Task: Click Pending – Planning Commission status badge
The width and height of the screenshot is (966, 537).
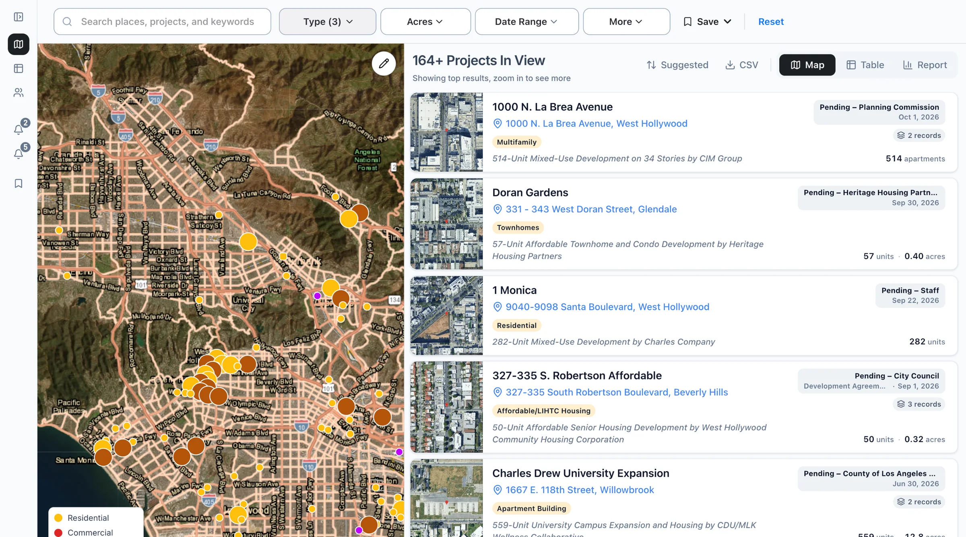Action: [x=879, y=112]
